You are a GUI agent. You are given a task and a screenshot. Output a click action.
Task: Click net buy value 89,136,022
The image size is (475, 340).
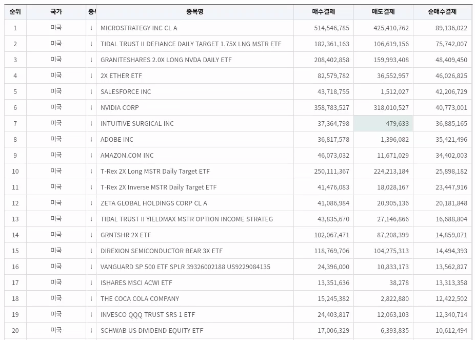(x=451, y=28)
